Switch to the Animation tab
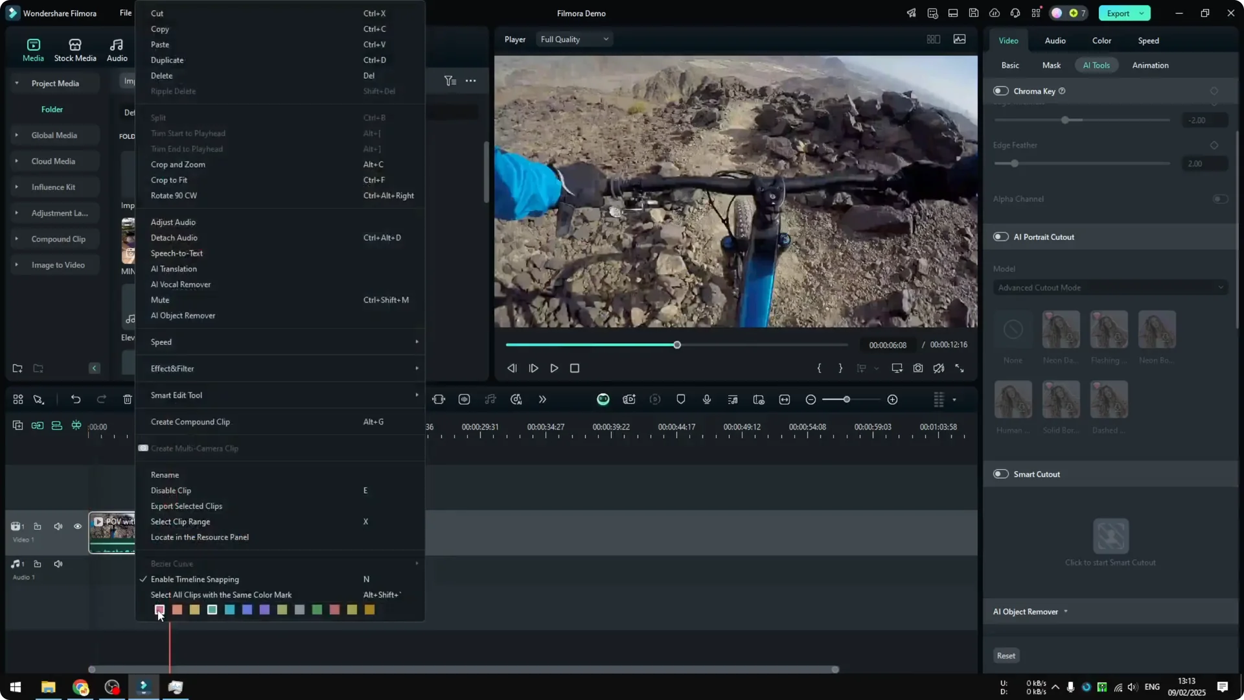The width and height of the screenshot is (1244, 700). [1151, 65]
